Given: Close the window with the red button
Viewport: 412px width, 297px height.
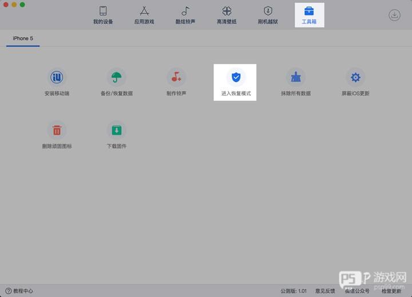Looking at the screenshot, I should click(6, 5).
